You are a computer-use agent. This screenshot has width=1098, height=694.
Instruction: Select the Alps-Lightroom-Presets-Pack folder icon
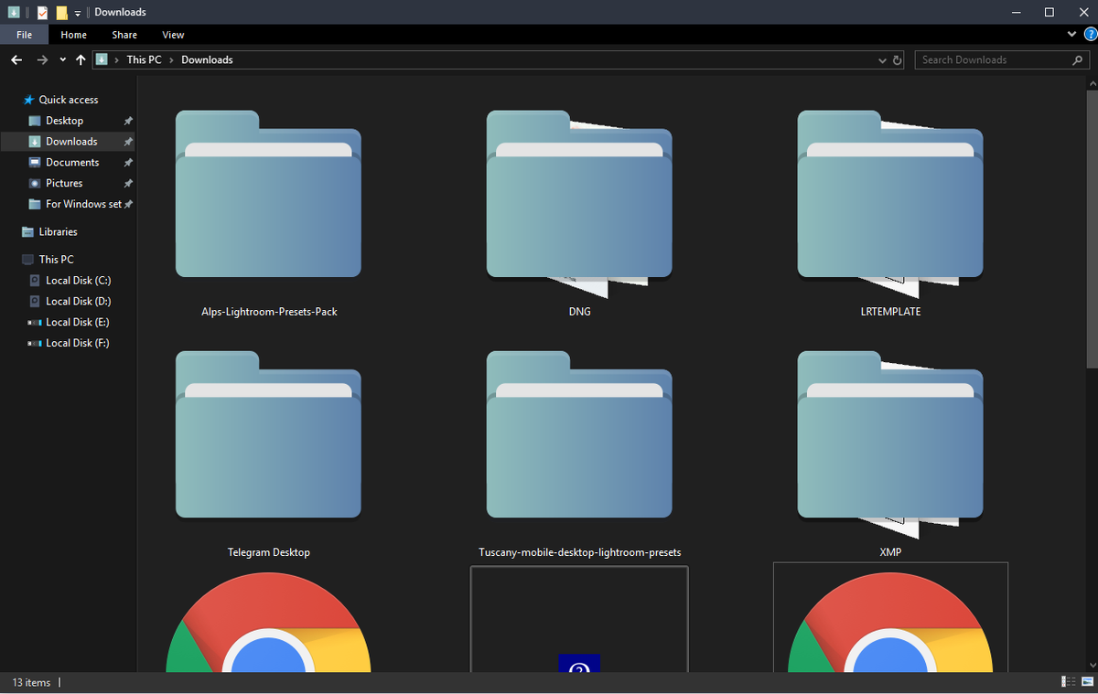(x=268, y=194)
